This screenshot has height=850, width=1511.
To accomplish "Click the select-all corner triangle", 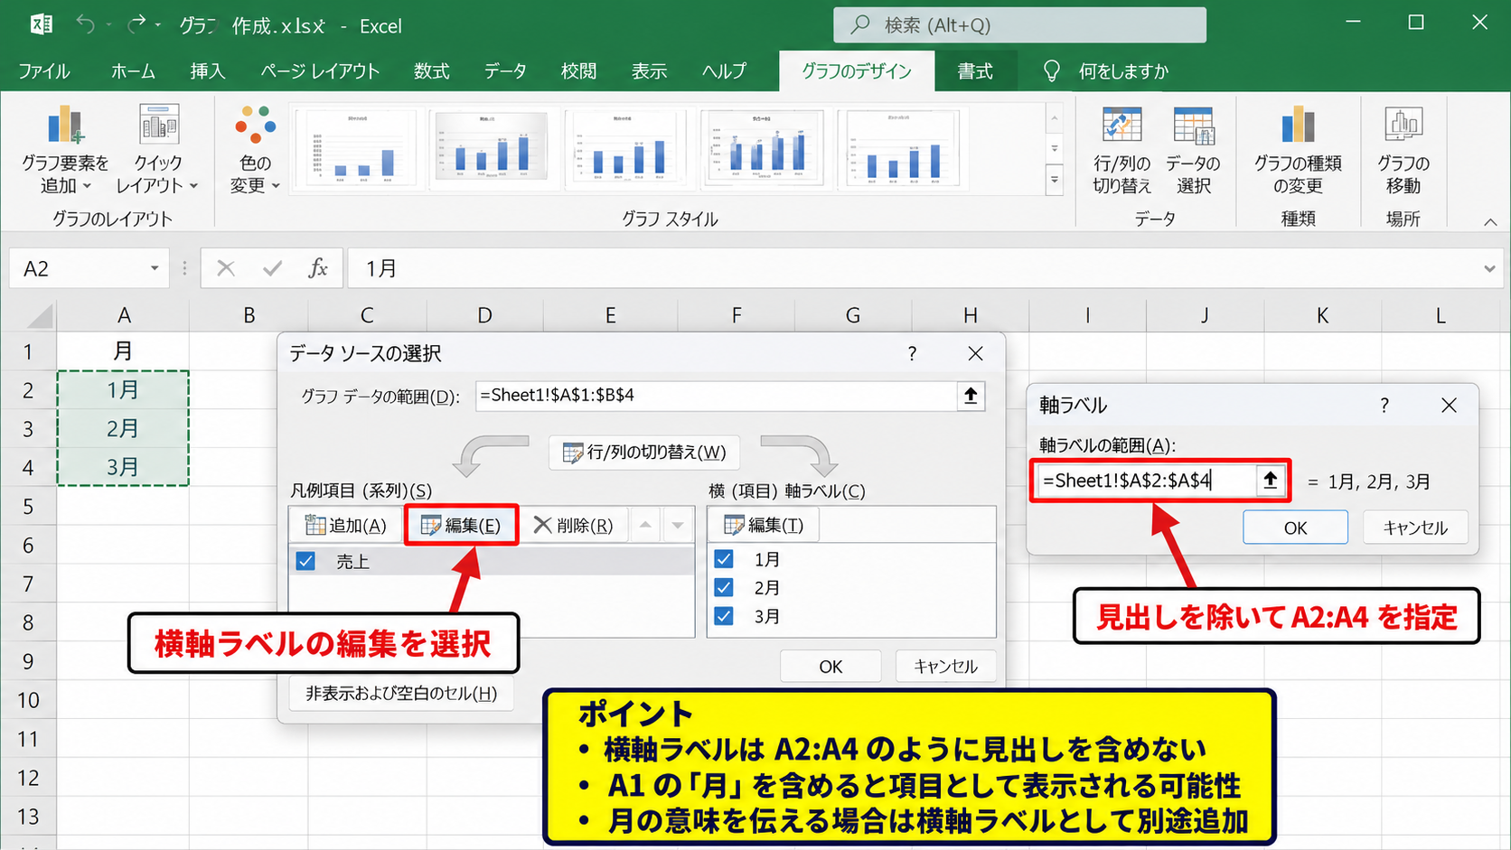I will [x=40, y=315].
